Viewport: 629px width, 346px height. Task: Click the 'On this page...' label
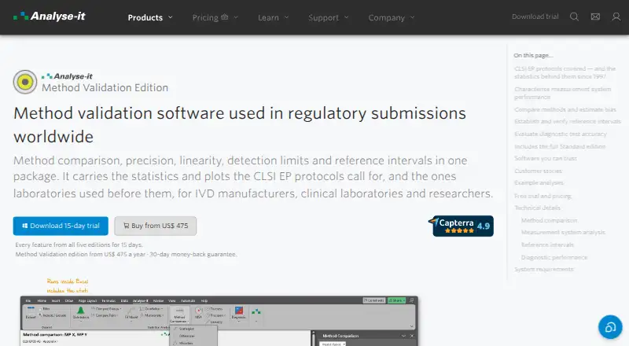tap(533, 55)
